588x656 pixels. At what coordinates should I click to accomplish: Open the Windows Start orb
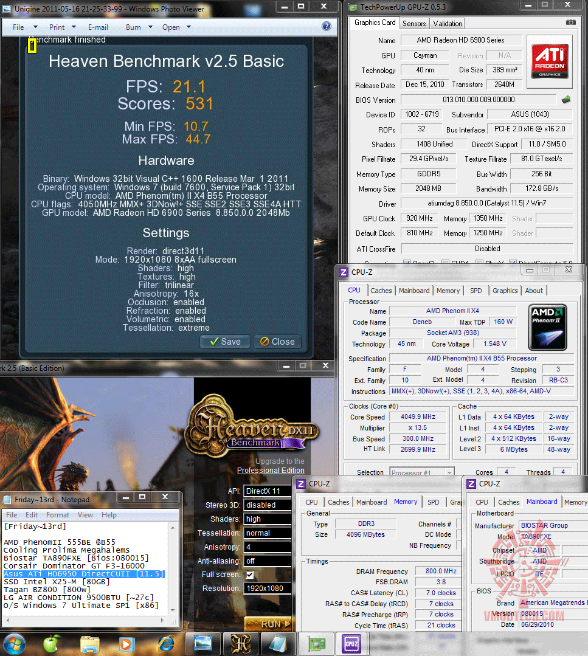click(x=14, y=643)
